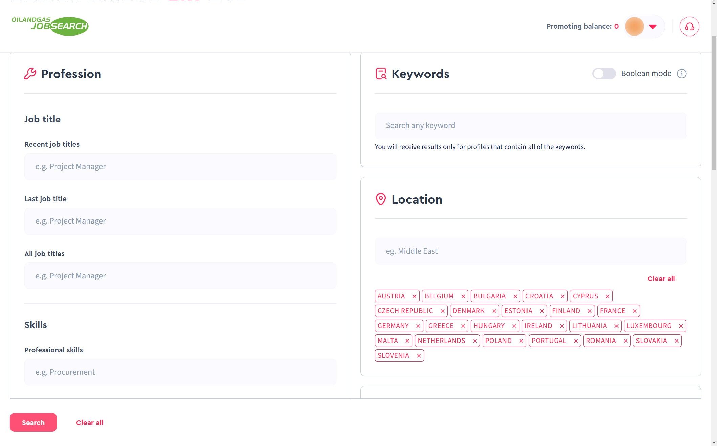The image size is (717, 446).
Task: Click the Boolean mode info icon
Action: pos(681,74)
